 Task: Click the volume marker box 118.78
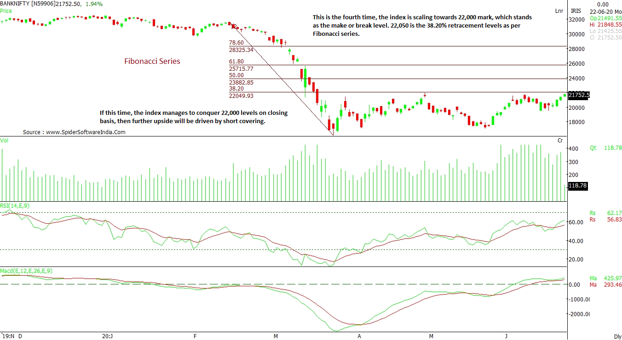point(579,186)
